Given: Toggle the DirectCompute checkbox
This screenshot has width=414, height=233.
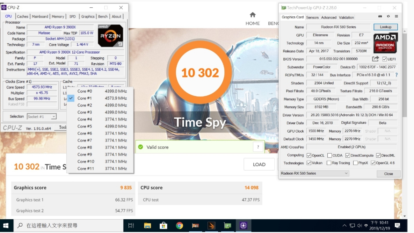Looking at the screenshot, I should [x=348, y=156].
